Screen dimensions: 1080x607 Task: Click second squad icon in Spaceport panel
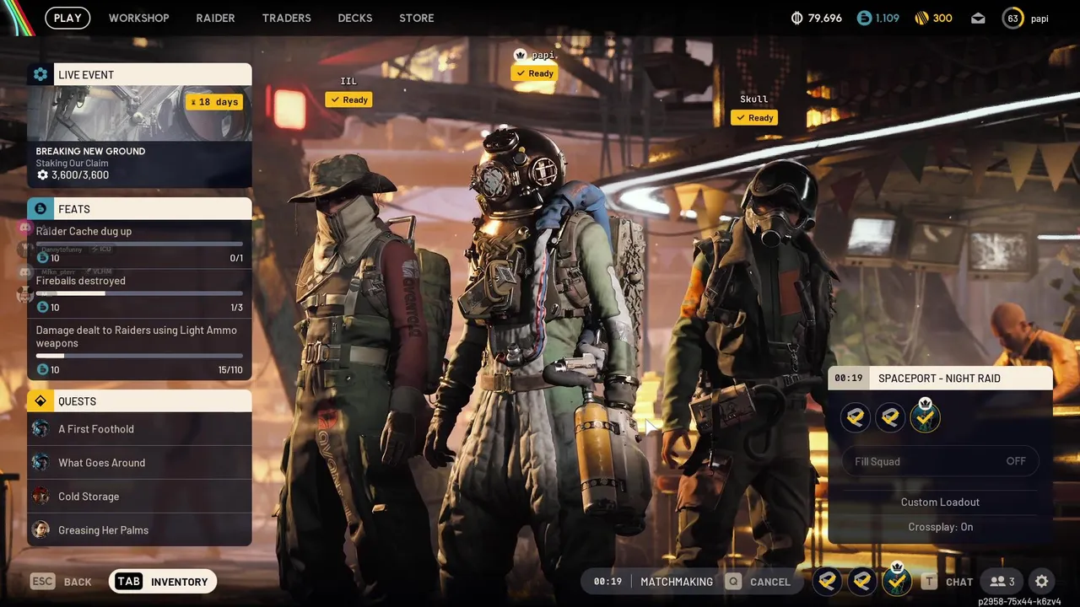point(890,417)
